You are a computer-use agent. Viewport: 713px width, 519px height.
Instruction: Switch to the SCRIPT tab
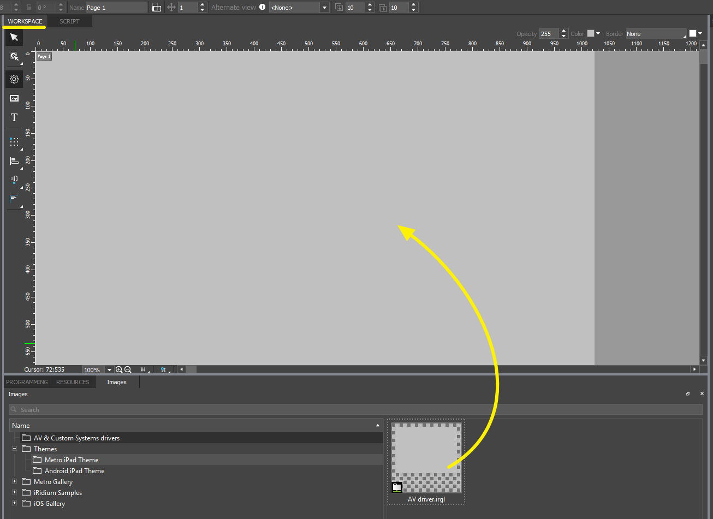click(69, 21)
